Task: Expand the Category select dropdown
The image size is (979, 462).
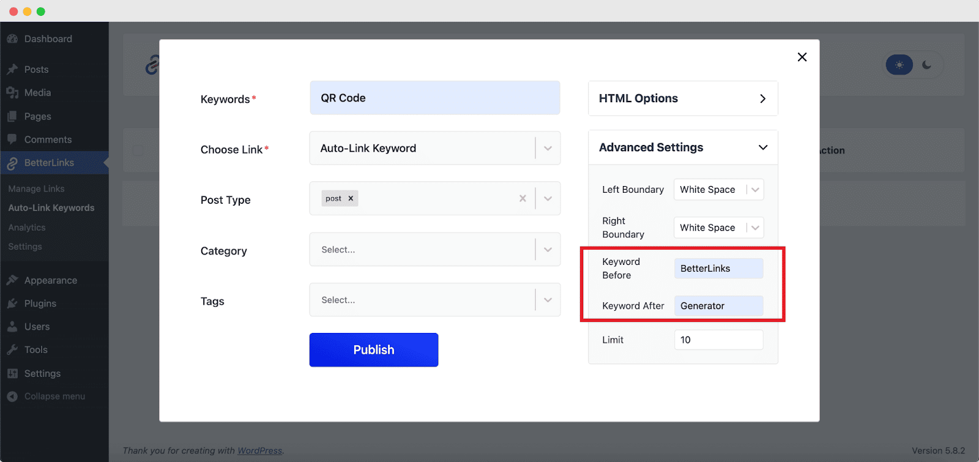Action: (x=548, y=250)
